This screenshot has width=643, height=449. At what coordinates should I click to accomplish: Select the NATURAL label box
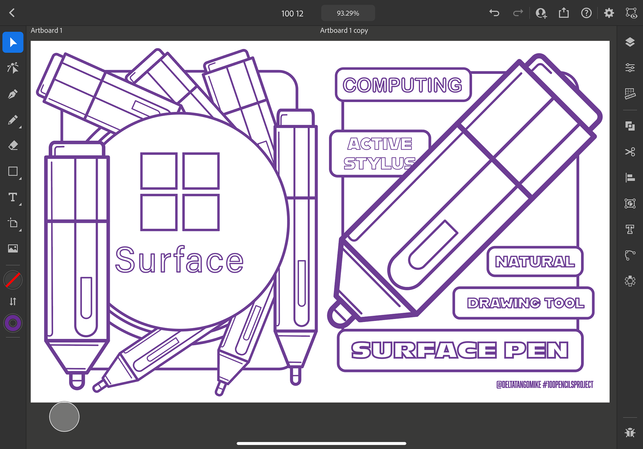pos(535,261)
